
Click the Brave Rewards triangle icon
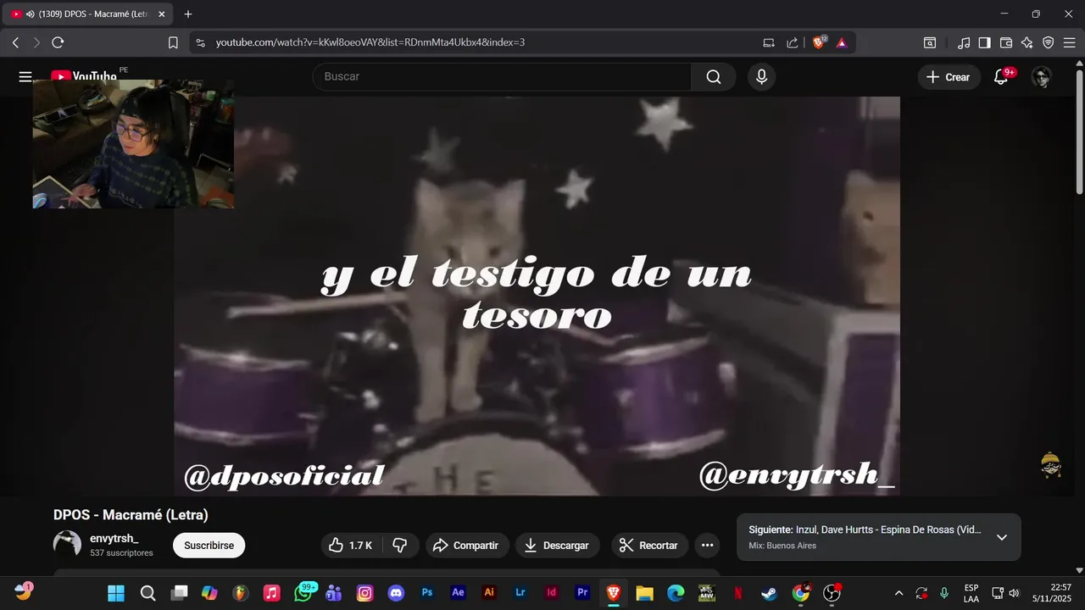click(842, 42)
